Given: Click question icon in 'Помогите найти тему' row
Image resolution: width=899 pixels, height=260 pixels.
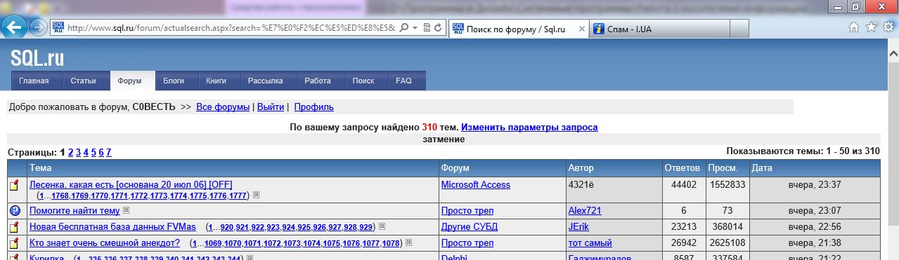Looking at the screenshot, I should click(15, 210).
